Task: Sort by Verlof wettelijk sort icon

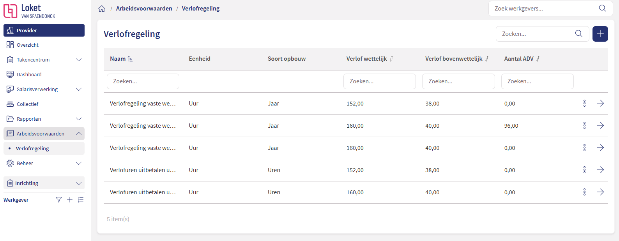Action: coord(391,59)
